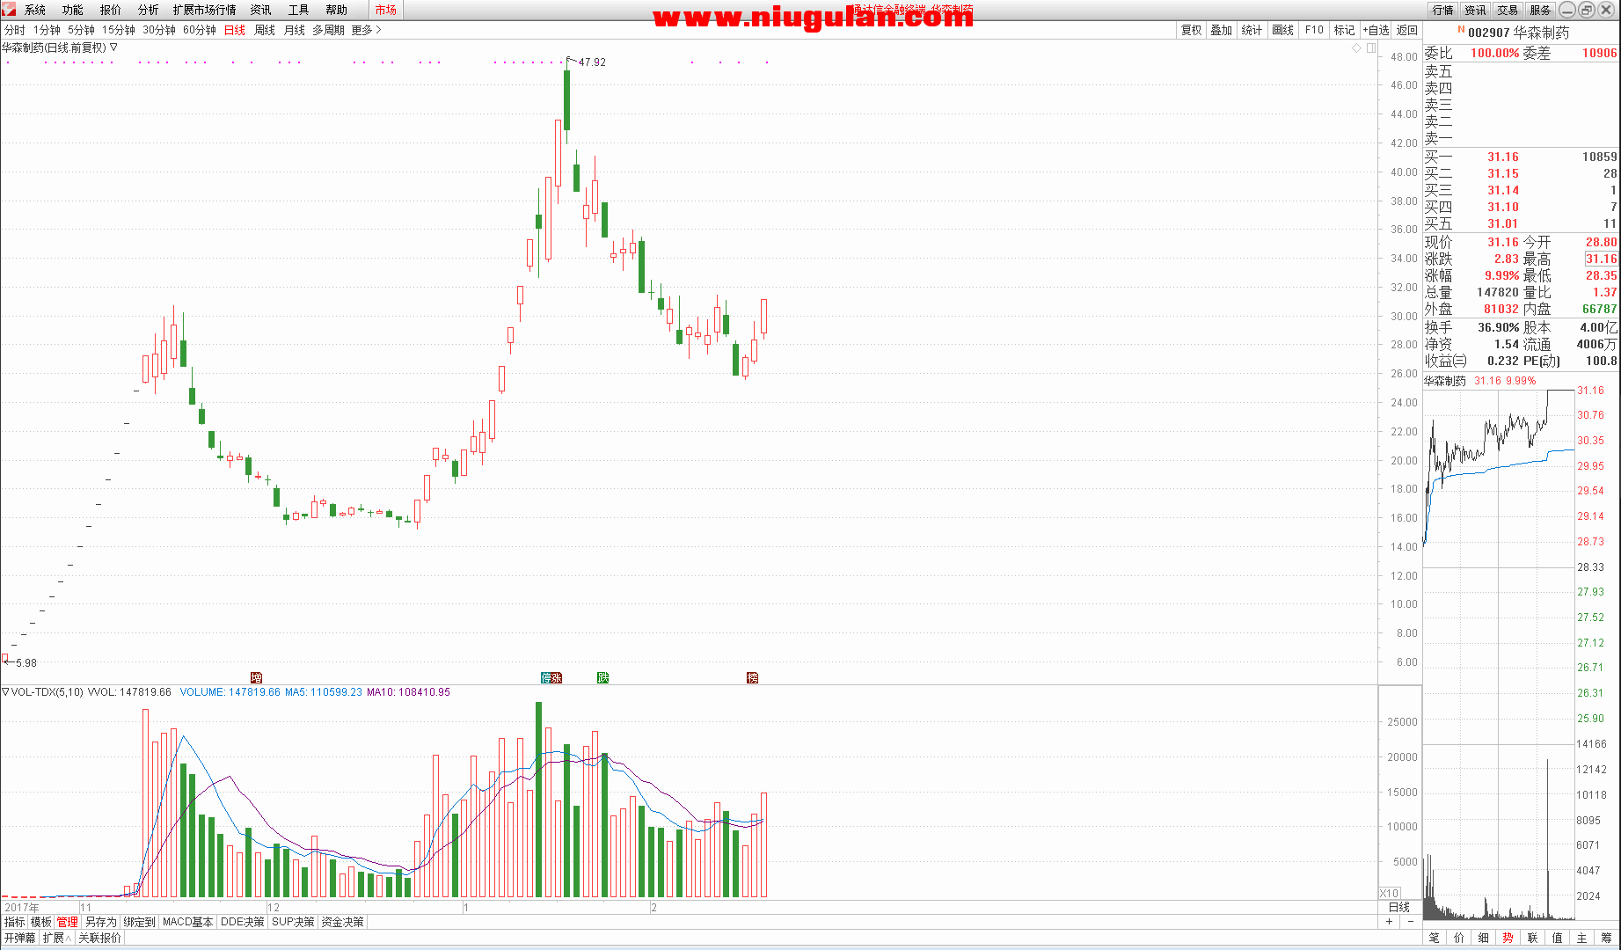
Task: Click the '返回' back button
Action: point(1407,30)
